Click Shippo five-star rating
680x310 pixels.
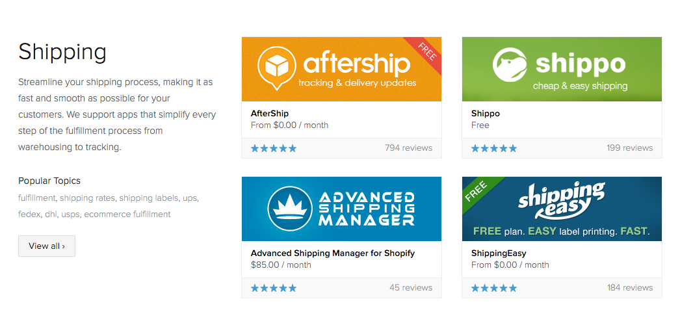494,148
